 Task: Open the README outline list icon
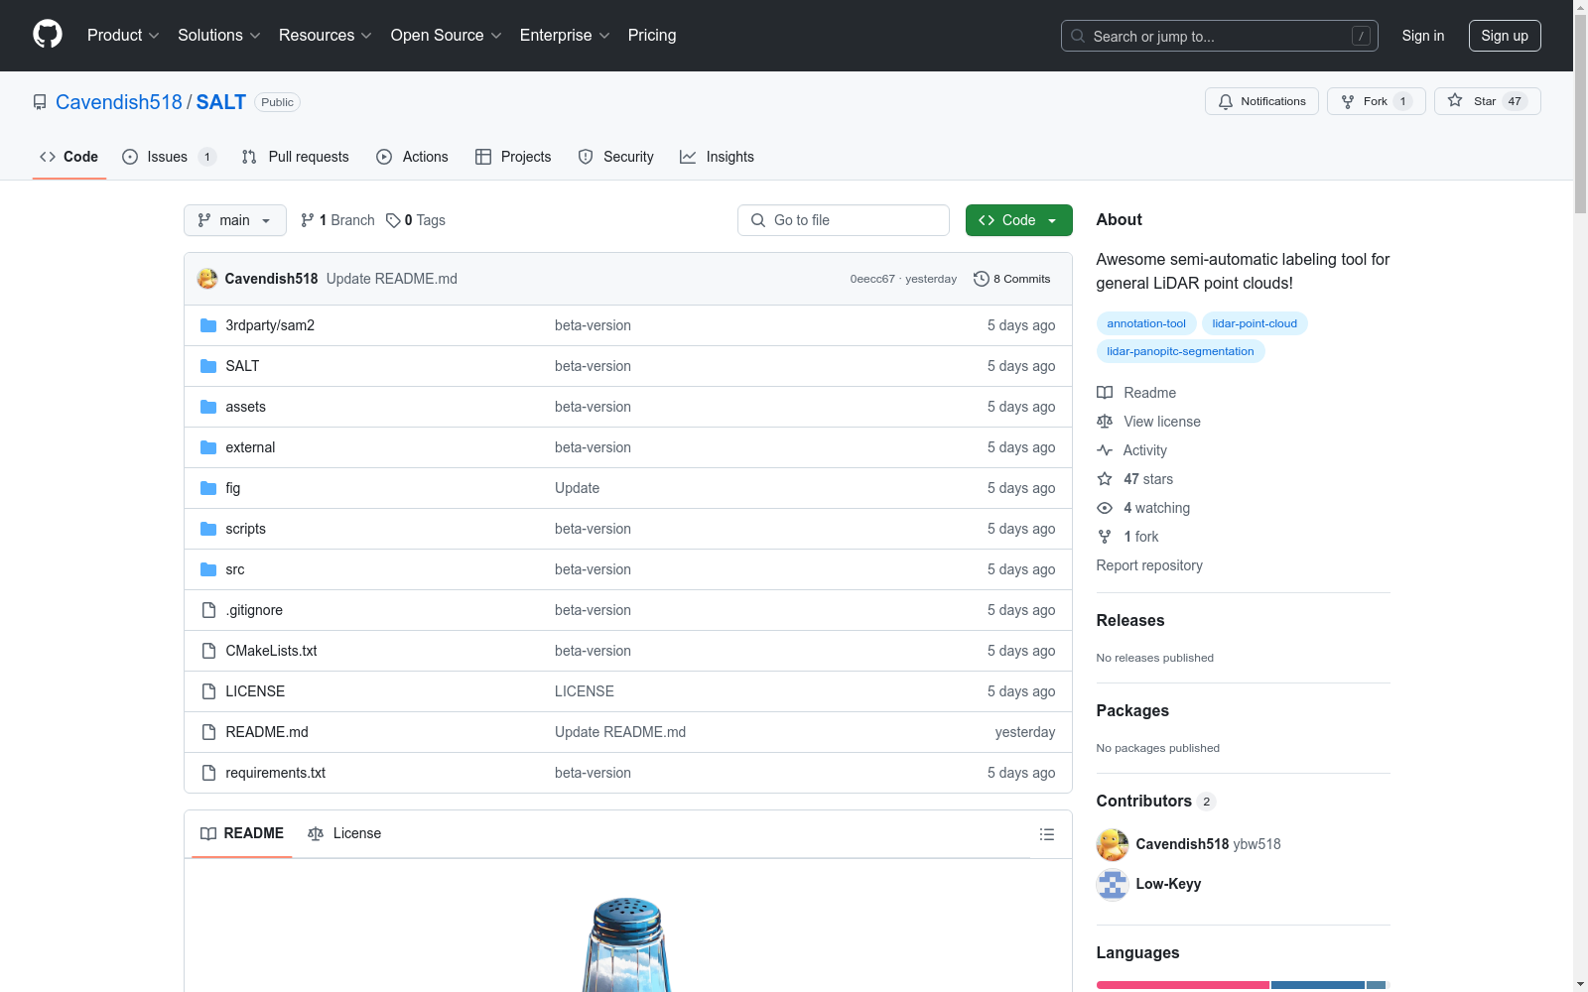pos(1046,834)
